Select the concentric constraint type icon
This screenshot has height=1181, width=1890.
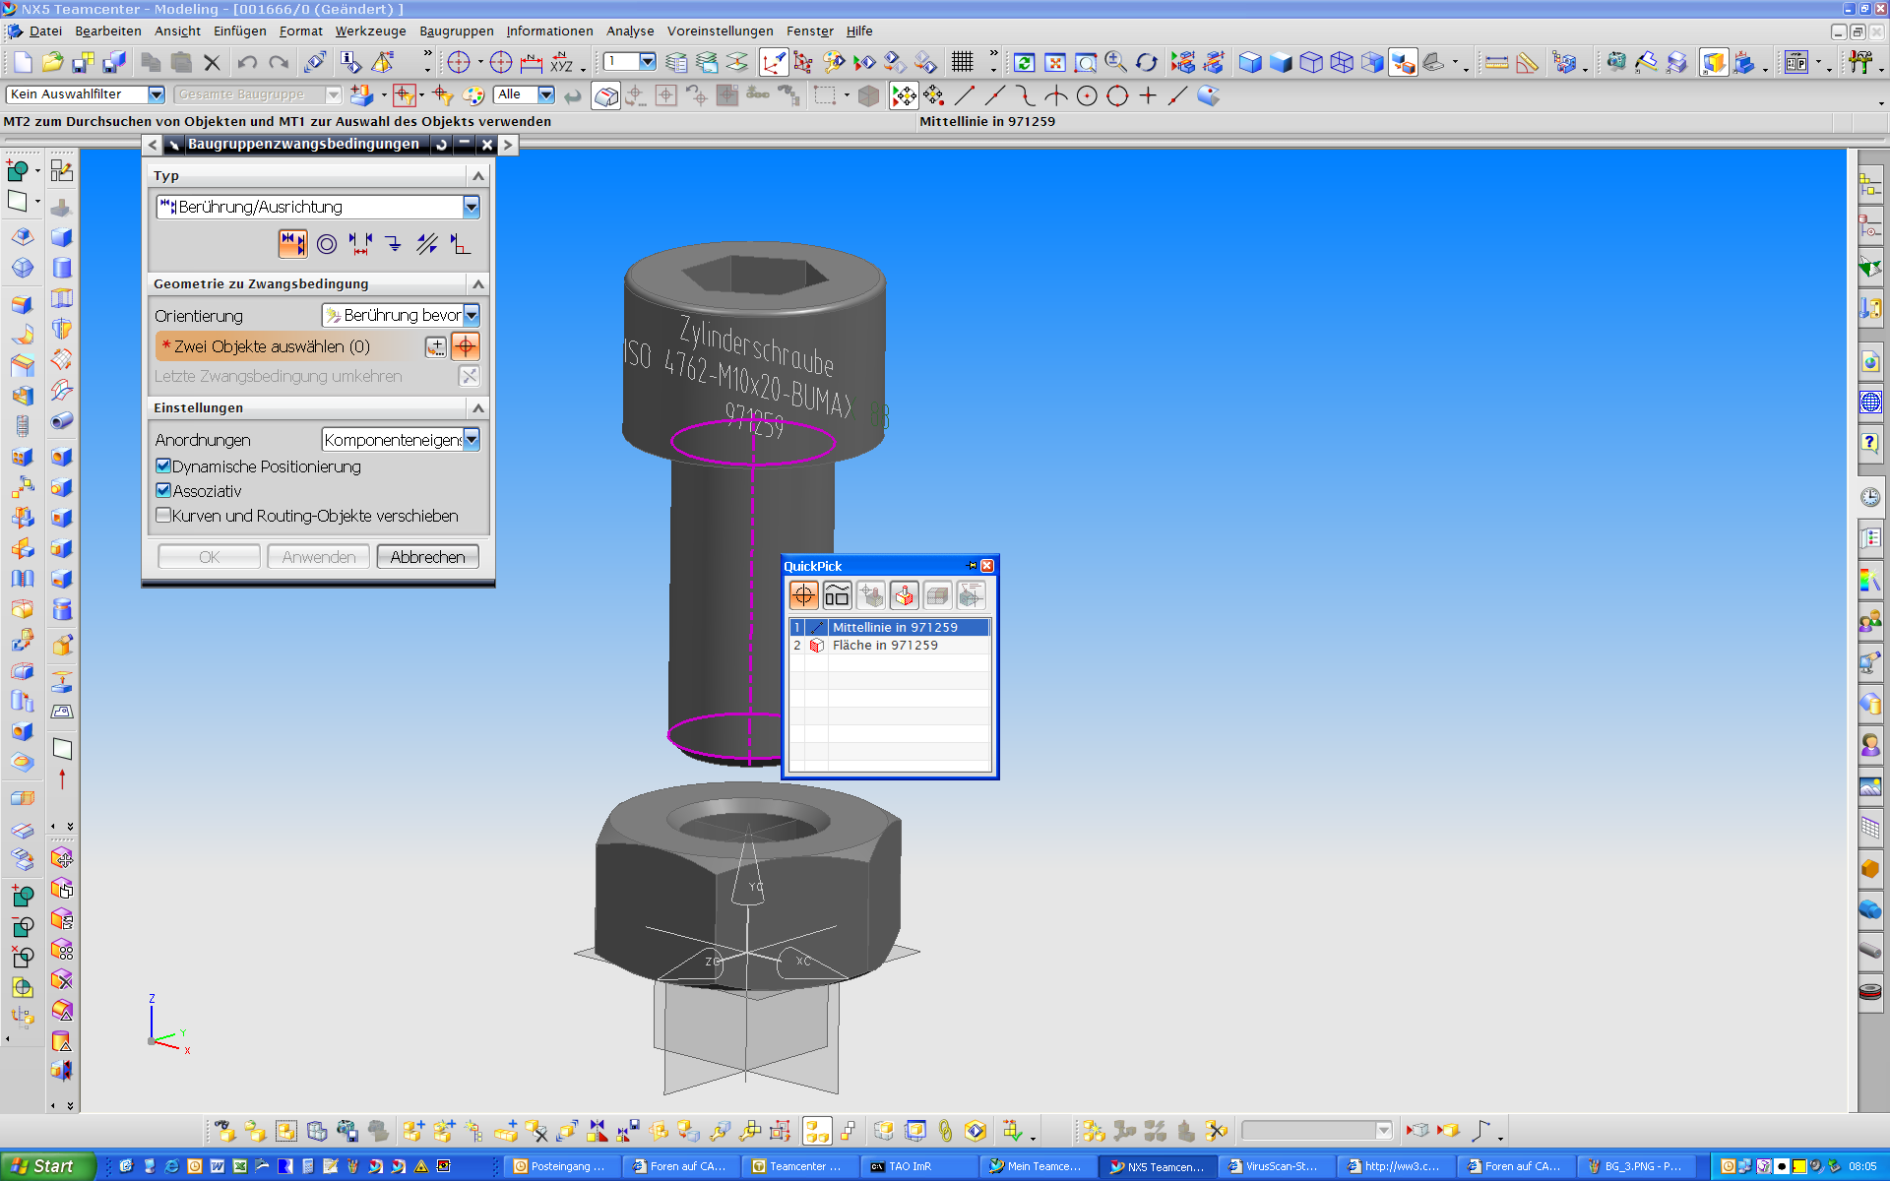(x=327, y=244)
